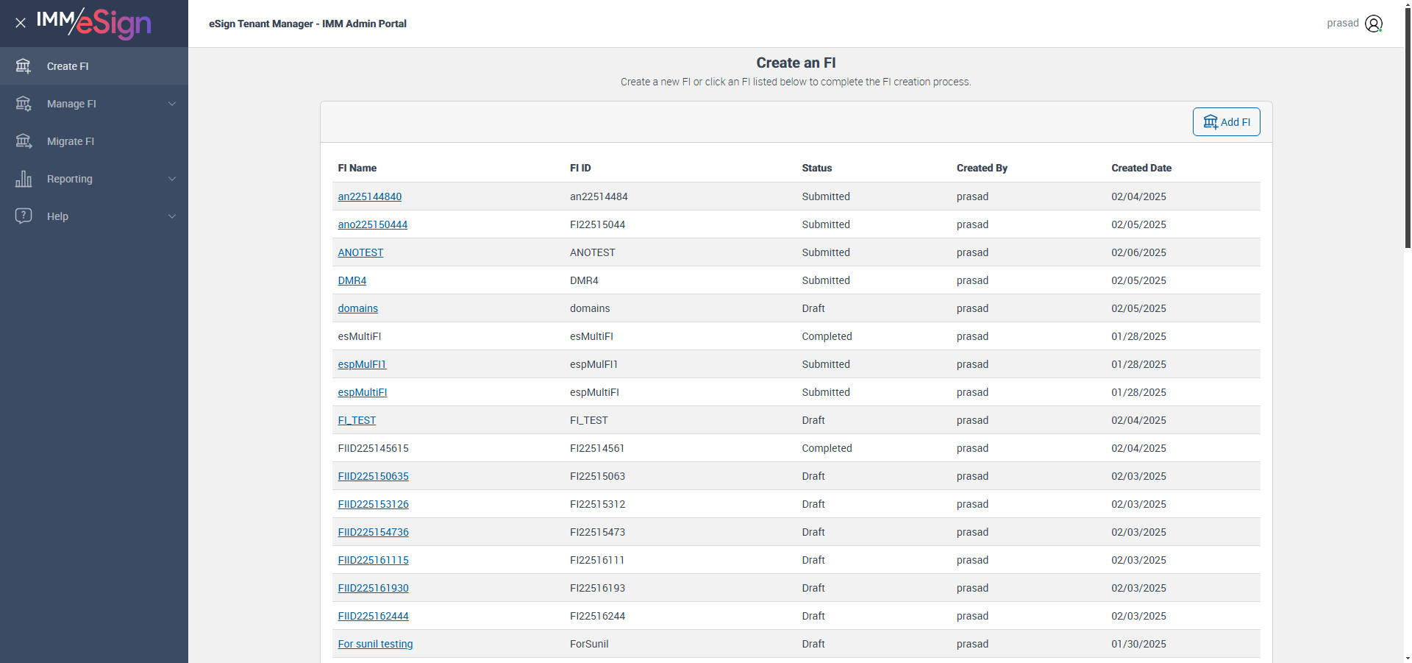Image resolution: width=1412 pixels, height=663 pixels.
Task: Open the For sunil testing link
Action: pyautogui.click(x=375, y=644)
